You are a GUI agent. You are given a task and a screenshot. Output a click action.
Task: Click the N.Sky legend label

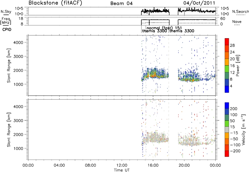(6, 11)
